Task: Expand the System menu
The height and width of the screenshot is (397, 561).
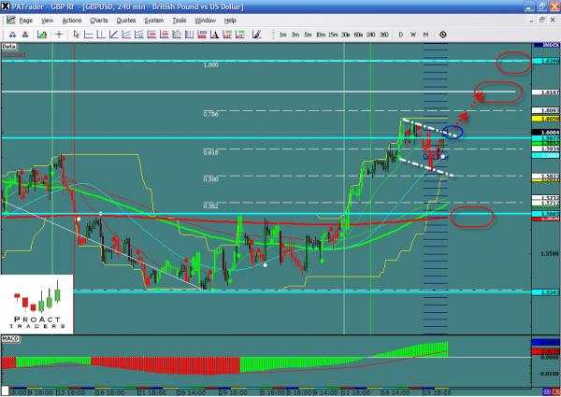Action: (153, 19)
